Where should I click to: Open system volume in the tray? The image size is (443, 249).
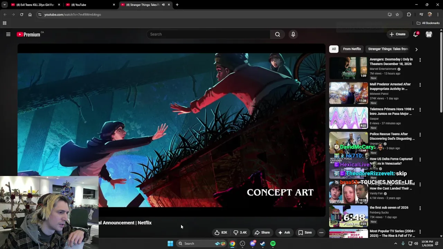pos(416,243)
